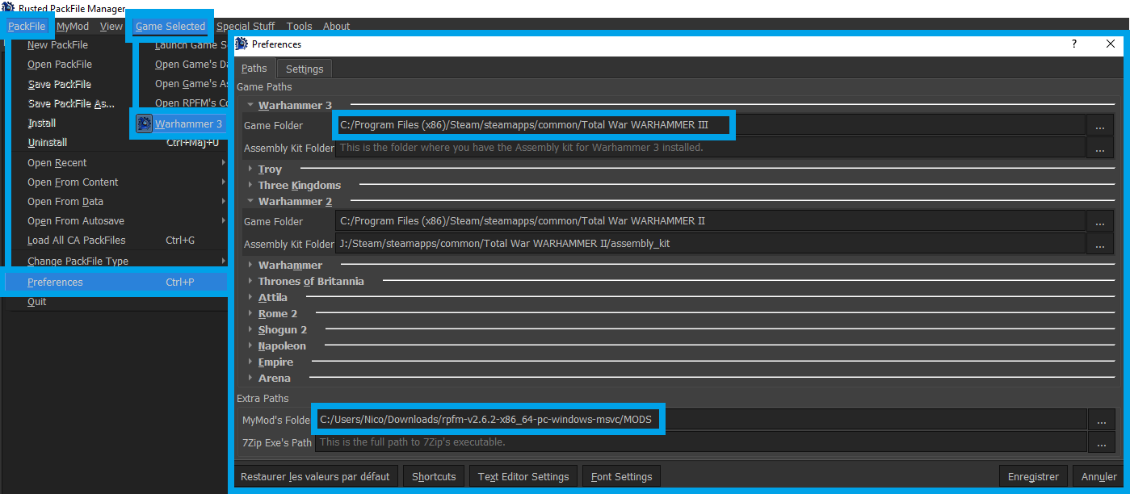Select Preferences in the PackFile menu

pyautogui.click(x=117, y=282)
